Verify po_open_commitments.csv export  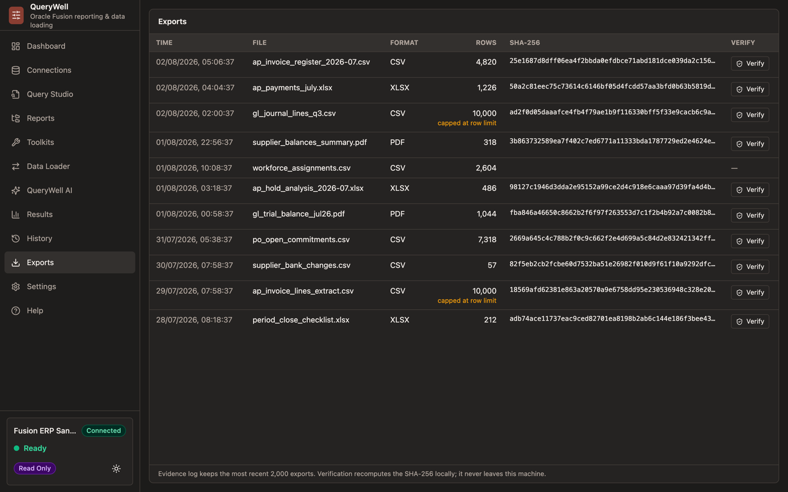click(750, 241)
